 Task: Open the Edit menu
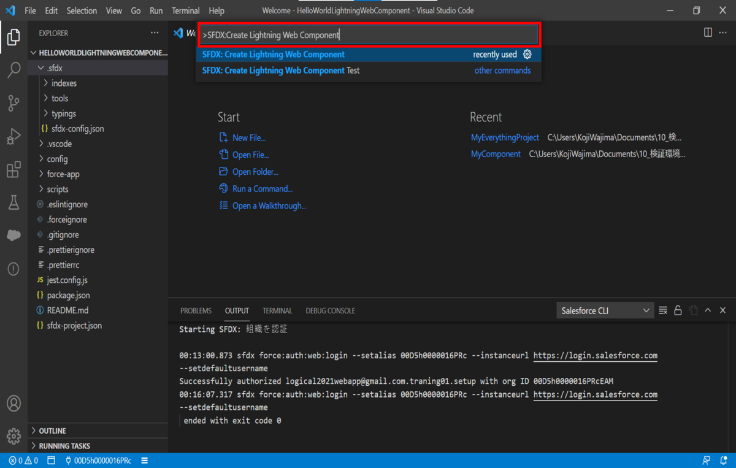click(52, 10)
